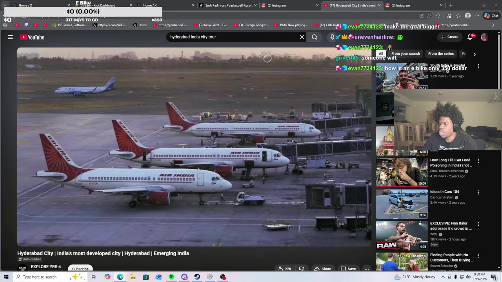Open the YouTube guide hamburger menu
502x282 pixels.
pos(11,37)
